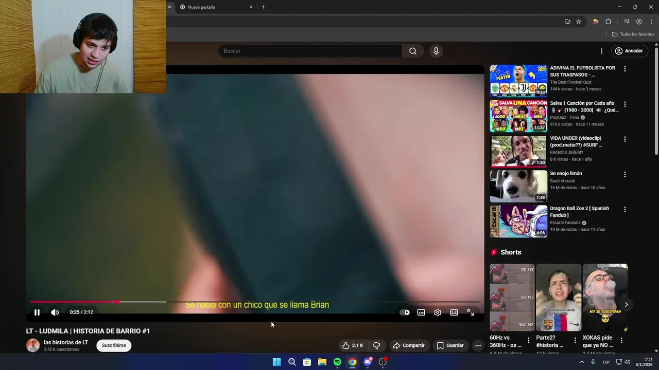This screenshot has height=370, width=659.
Task: Open colorful extension icon in toolbar
Action: click(596, 22)
